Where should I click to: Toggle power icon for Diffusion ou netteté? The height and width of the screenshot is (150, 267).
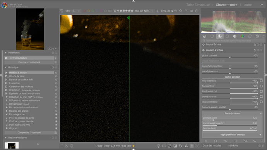56,101
